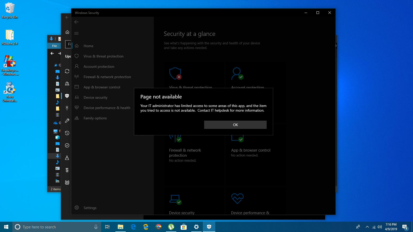This screenshot has height=232, width=413.
Task: Show hidden system tray icons
Action: pyautogui.click(x=367, y=227)
